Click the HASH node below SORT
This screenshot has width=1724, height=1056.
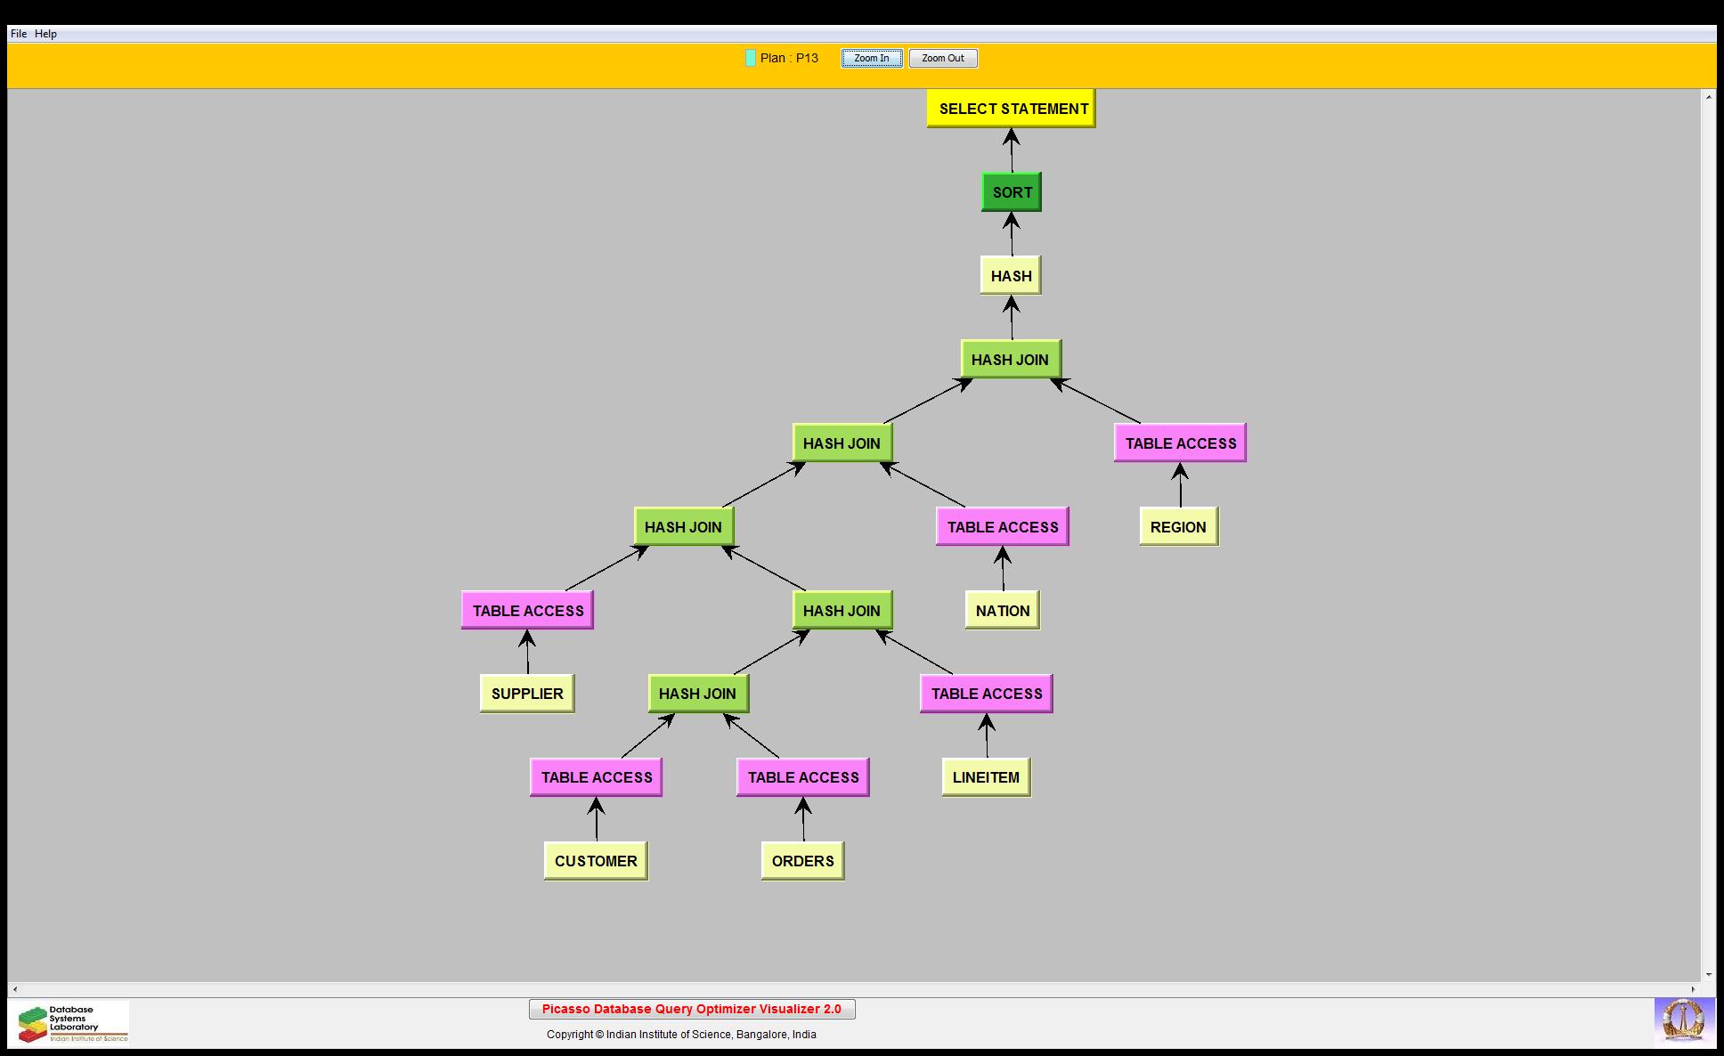click(1011, 276)
